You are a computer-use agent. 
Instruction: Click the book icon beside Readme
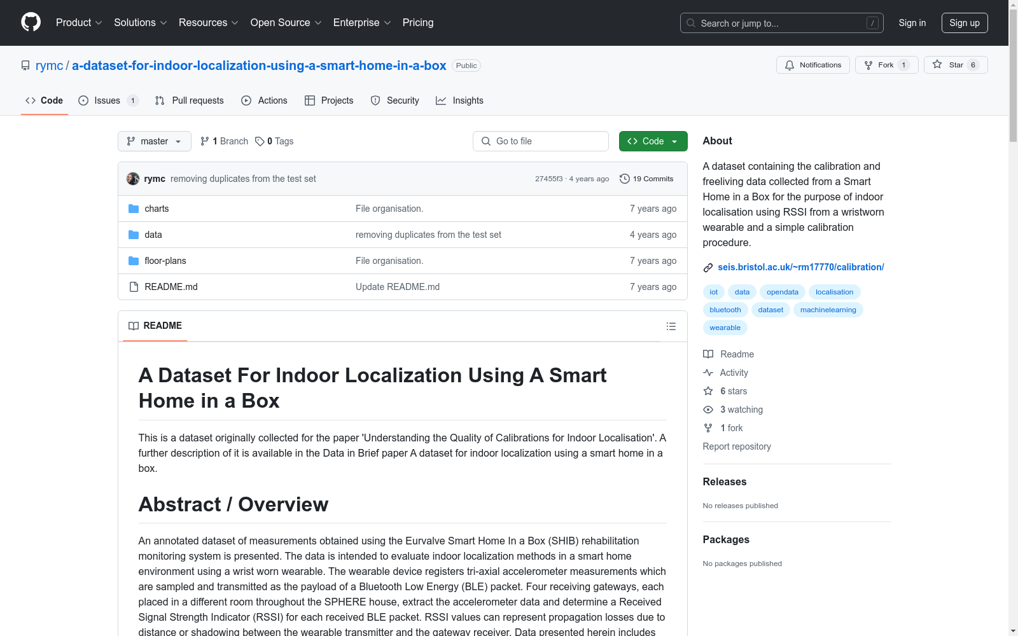click(708, 354)
